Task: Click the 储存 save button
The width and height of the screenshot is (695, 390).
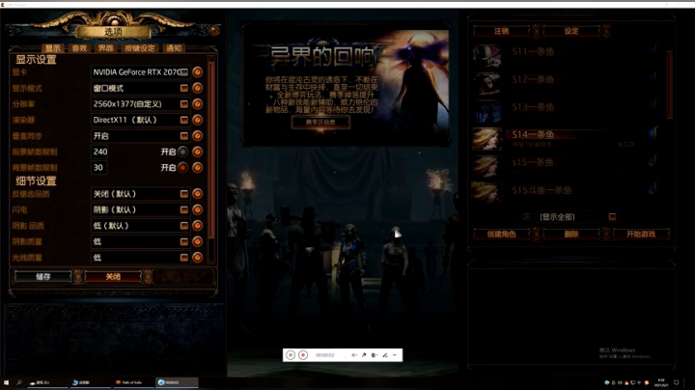Action: (x=43, y=276)
